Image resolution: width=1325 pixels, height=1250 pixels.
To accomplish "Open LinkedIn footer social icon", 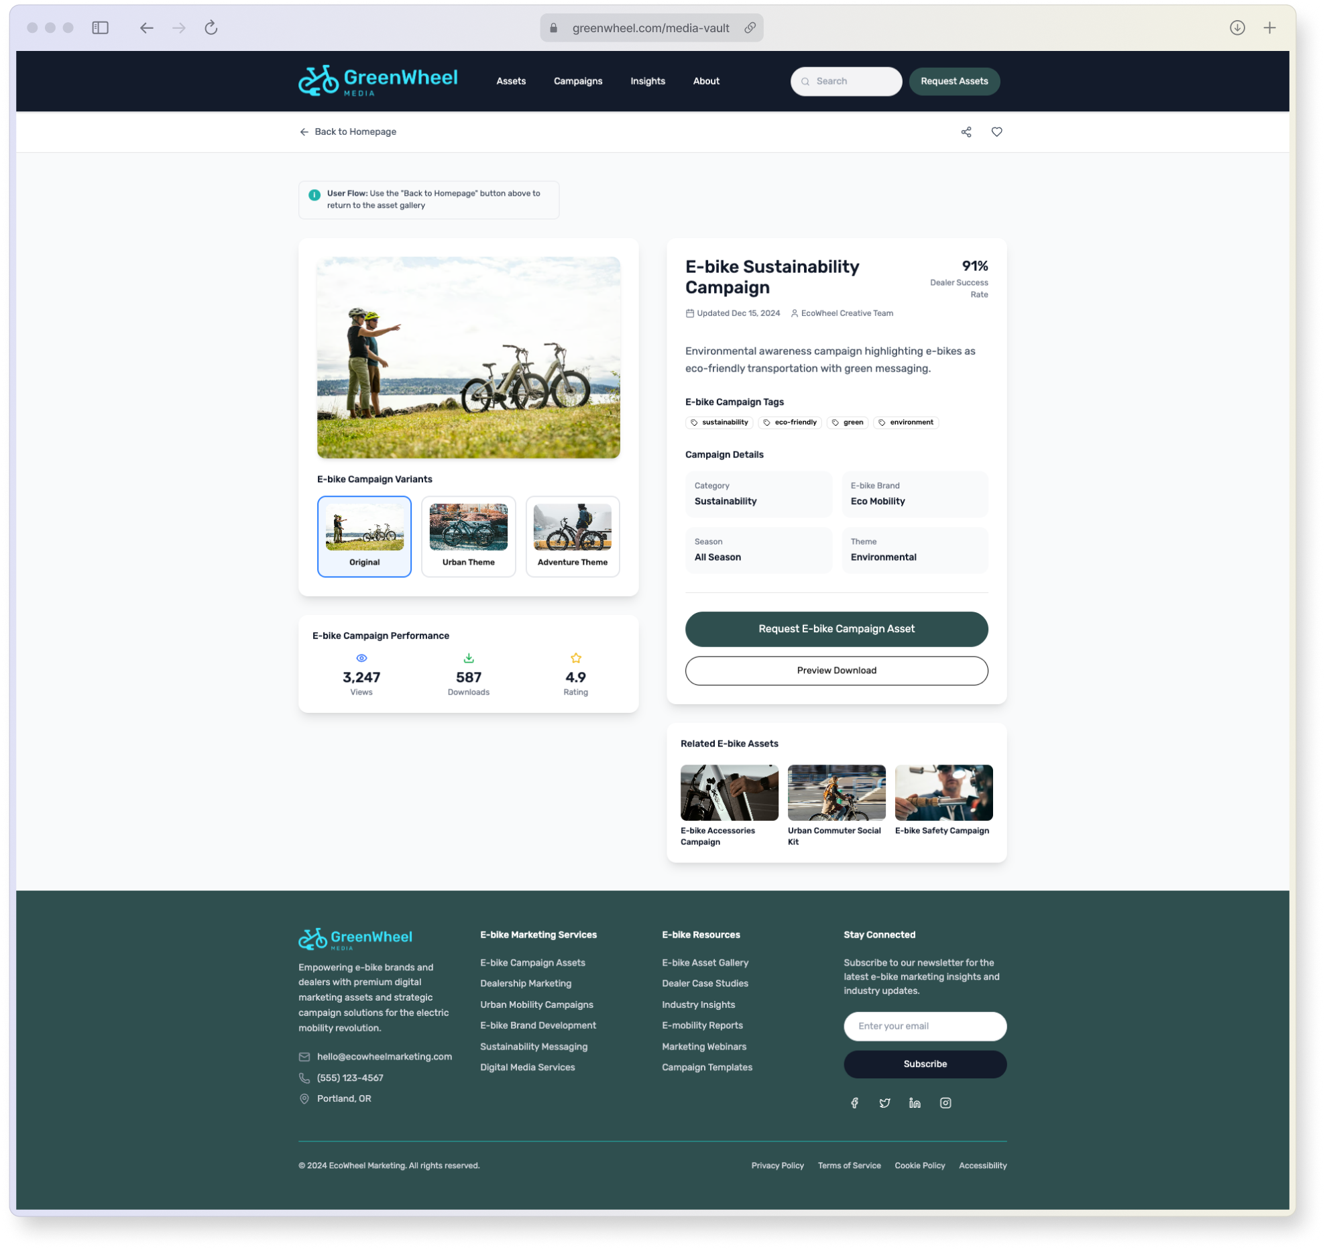I will [915, 1103].
